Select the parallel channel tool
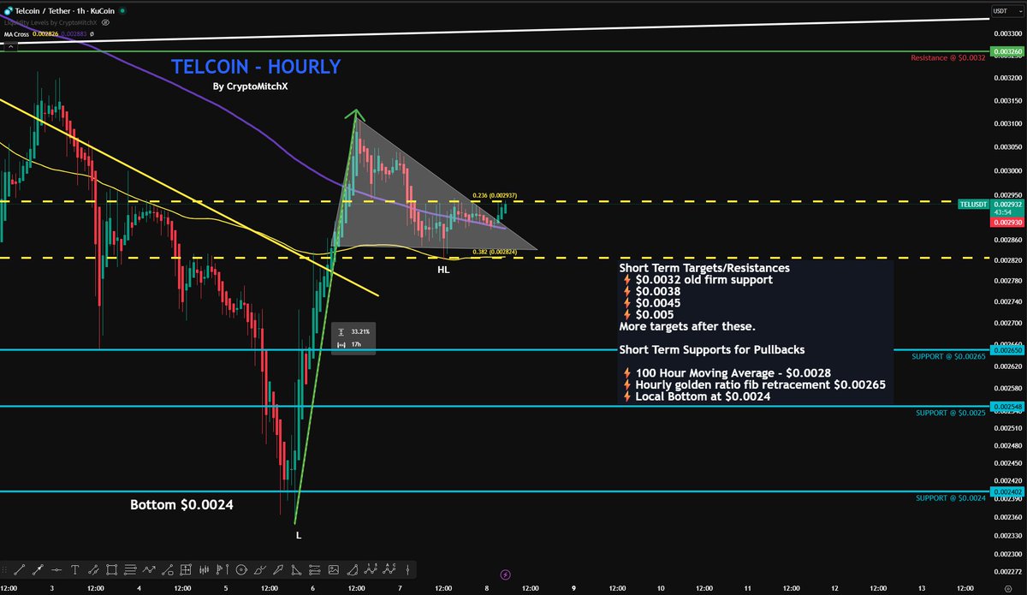 [x=93, y=570]
